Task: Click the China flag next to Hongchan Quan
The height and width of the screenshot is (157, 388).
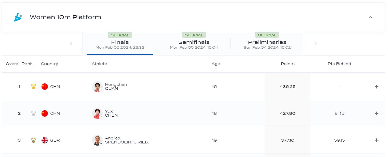Action: click(45, 87)
